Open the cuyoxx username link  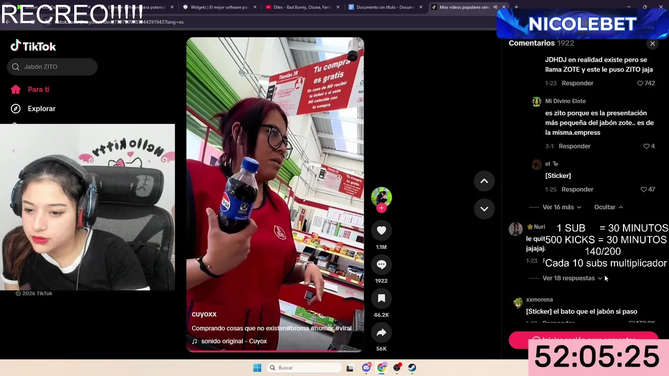(x=204, y=314)
